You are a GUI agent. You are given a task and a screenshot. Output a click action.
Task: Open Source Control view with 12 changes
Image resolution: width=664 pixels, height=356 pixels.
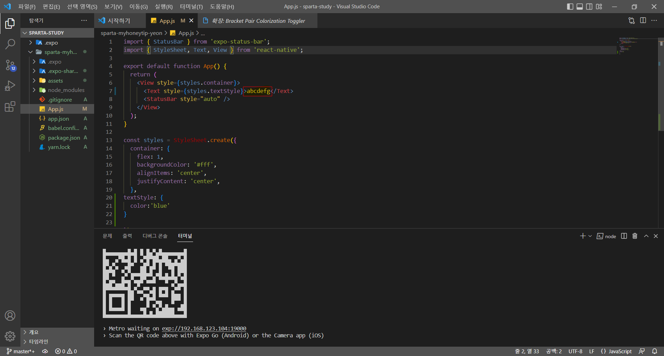[10, 65]
